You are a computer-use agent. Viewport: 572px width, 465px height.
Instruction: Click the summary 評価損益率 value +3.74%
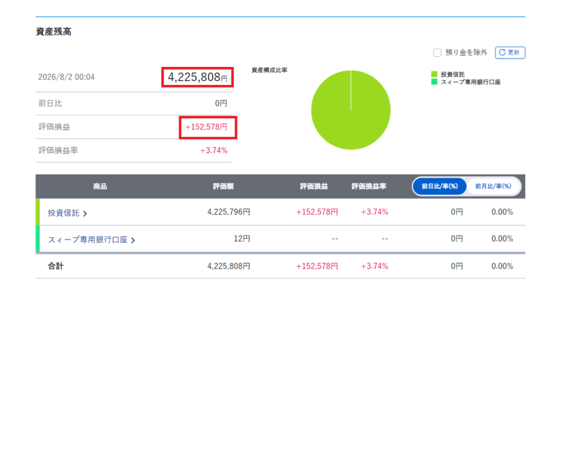point(213,151)
